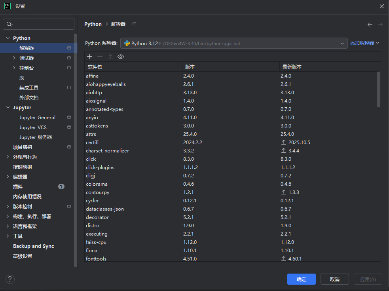Select the click-plugins package row
This screenshot has width=389, height=291.
(231, 167)
